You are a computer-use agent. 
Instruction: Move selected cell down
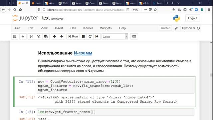tap(62, 36)
